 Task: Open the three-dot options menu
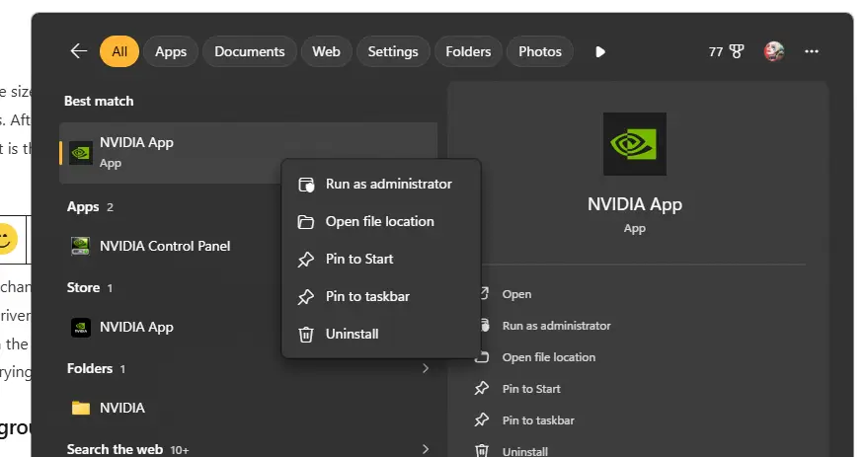812,51
